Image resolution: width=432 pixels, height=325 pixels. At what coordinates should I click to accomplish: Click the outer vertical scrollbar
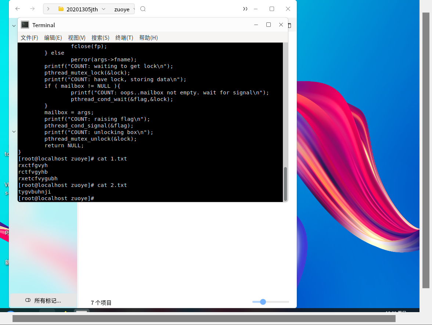tap(426, 151)
